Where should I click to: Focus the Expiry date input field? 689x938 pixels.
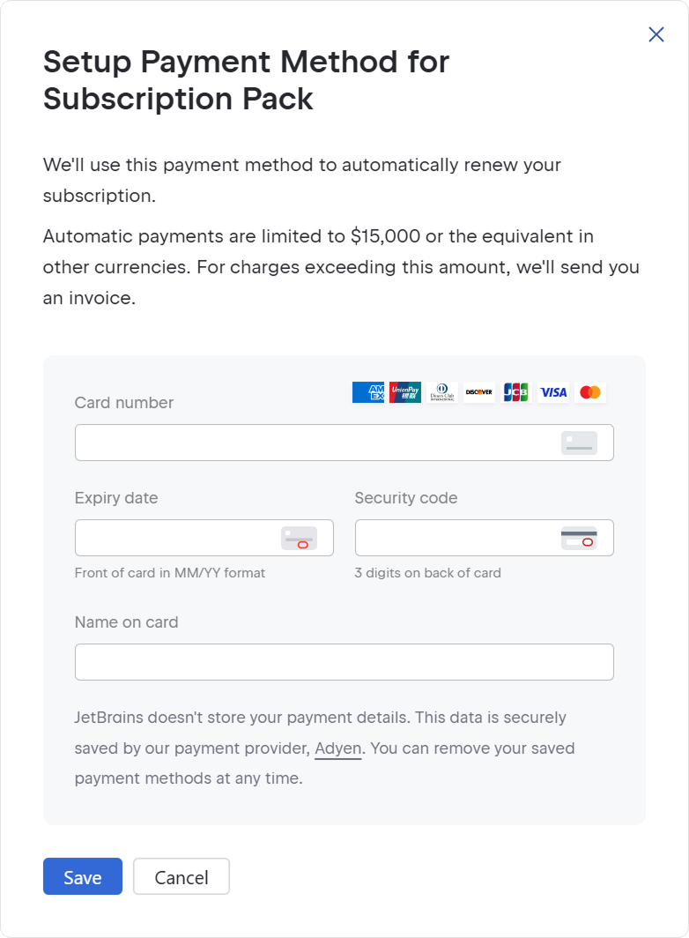pyautogui.click(x=159, y=538)
